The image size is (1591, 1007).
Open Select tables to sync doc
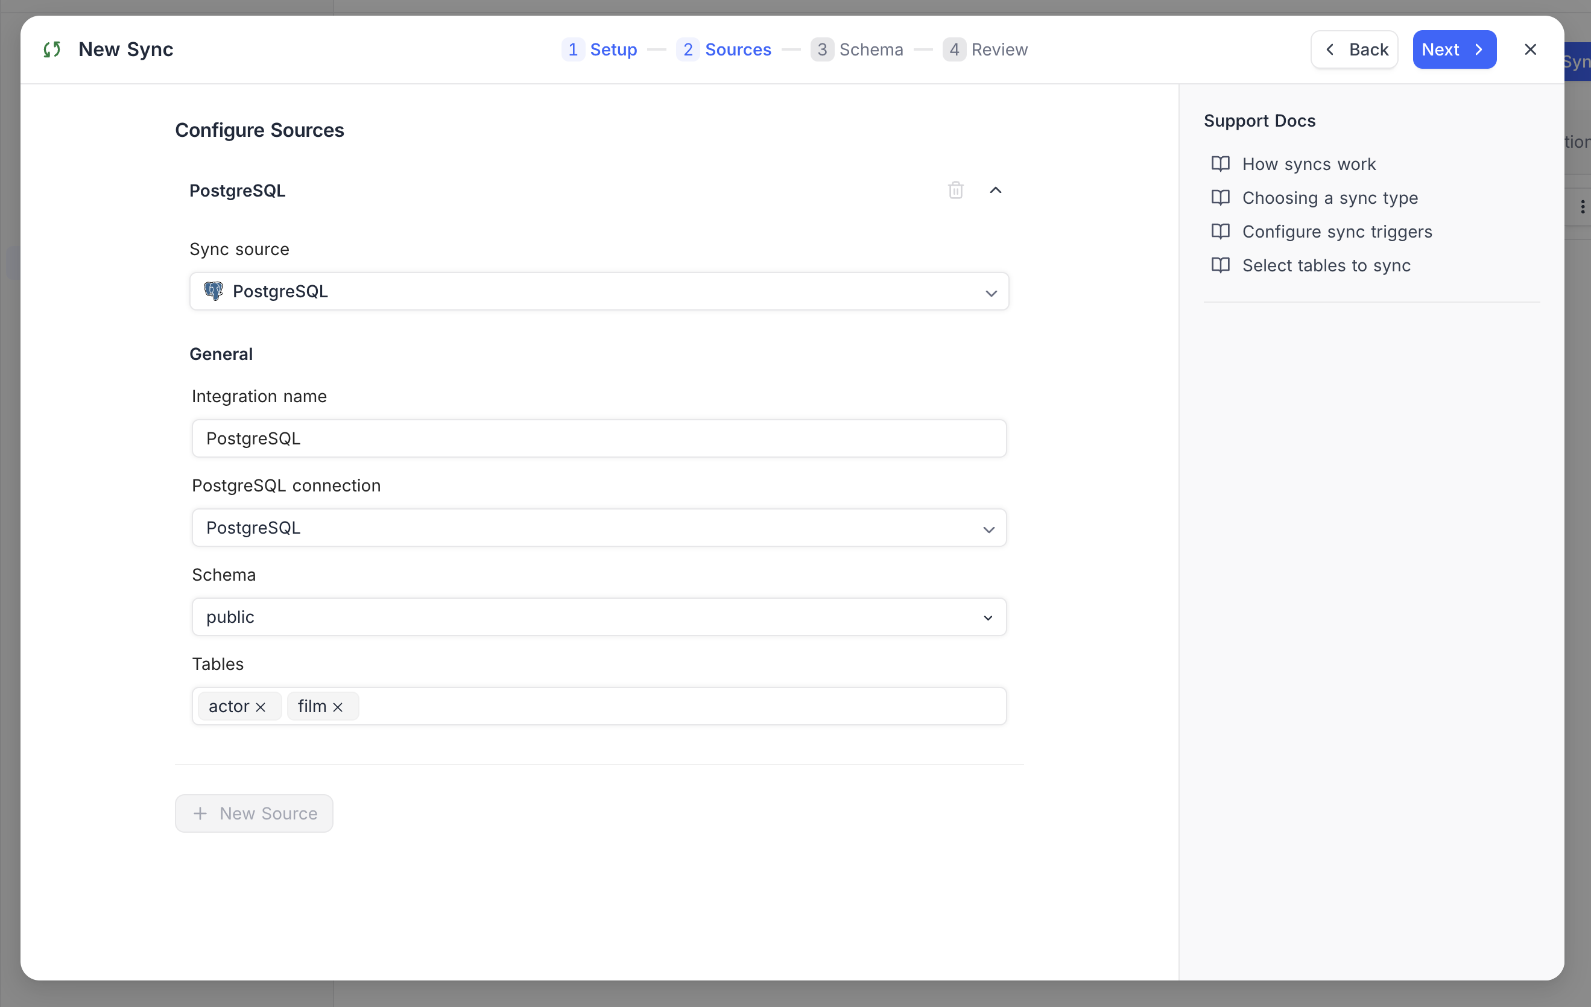click(1326, 265)
